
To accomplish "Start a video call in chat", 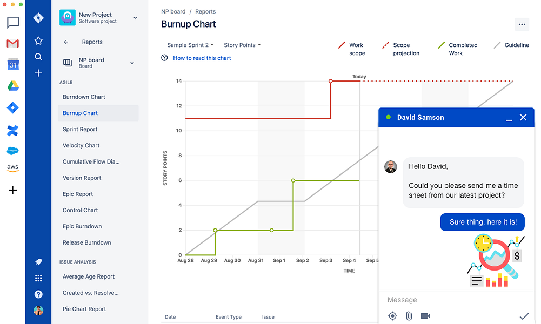I will click(425, 316).
